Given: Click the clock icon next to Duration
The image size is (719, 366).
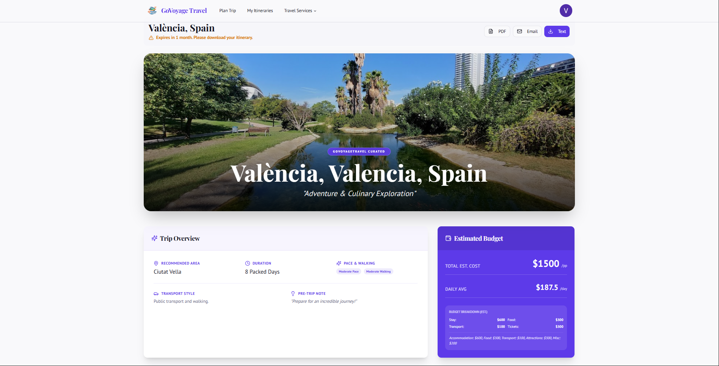Looking at the screenshot, I should pos(248,263).
